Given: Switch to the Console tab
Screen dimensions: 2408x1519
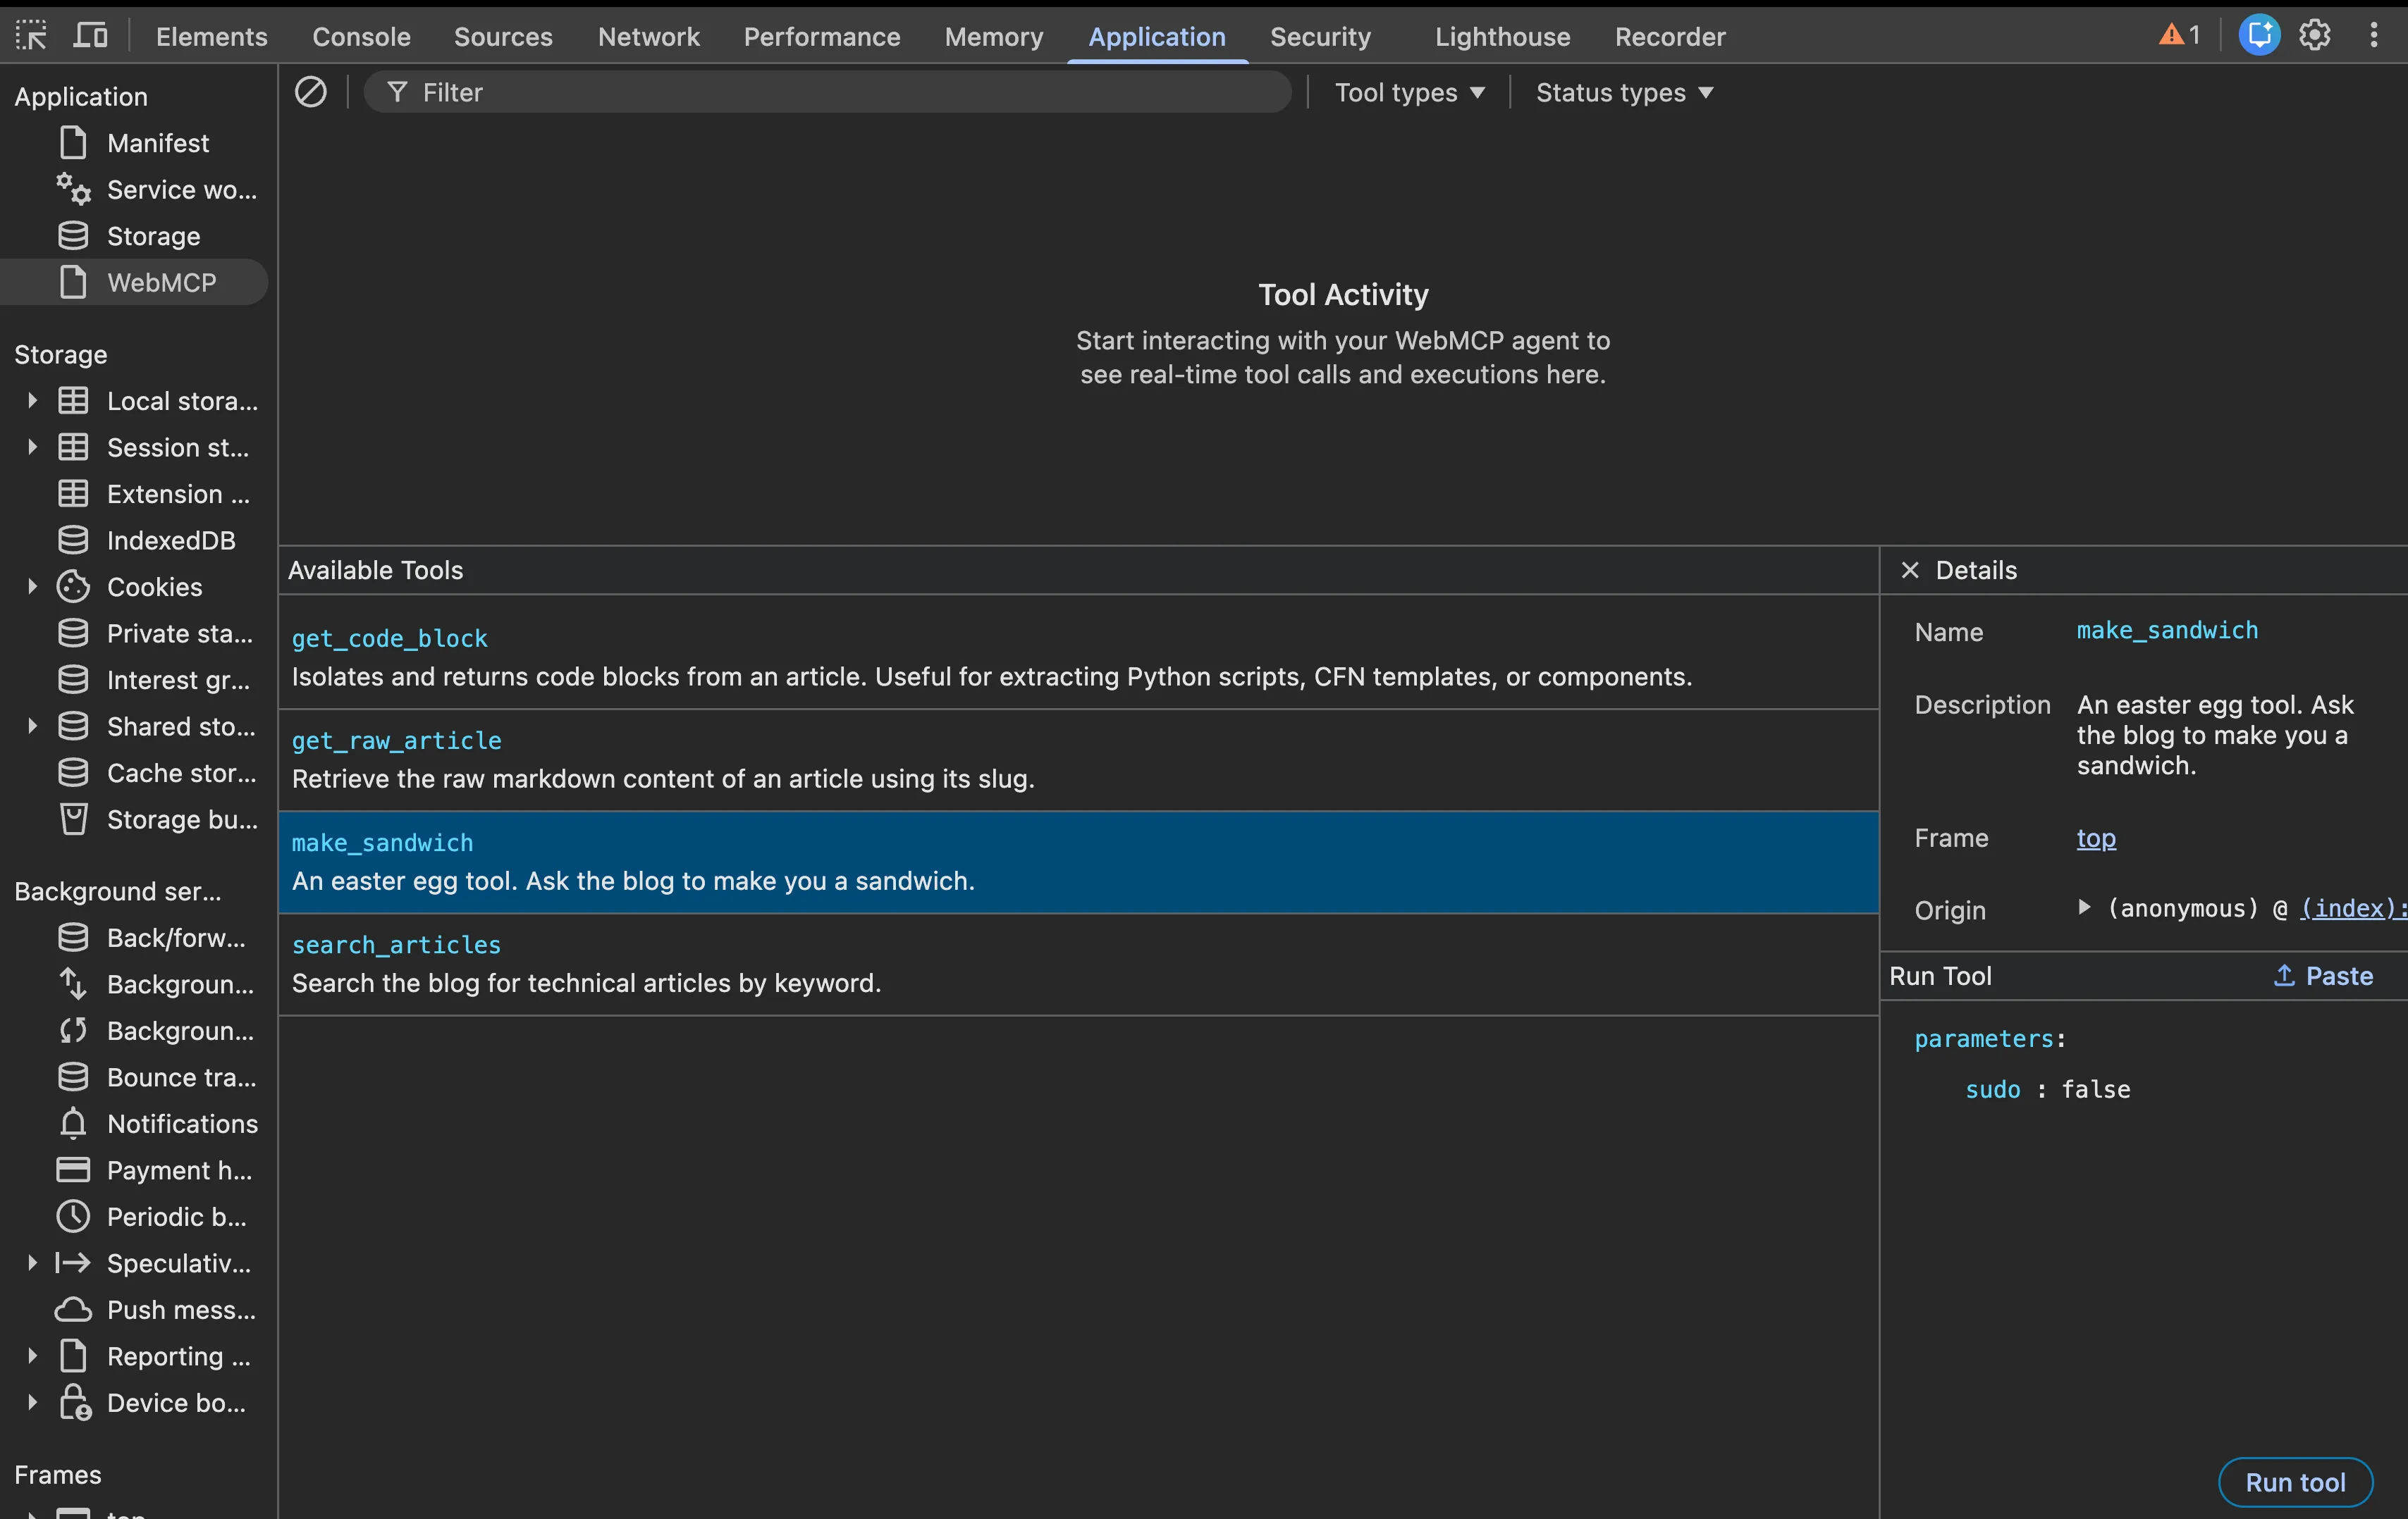Looking at the screenshot, I should [361, 36].
